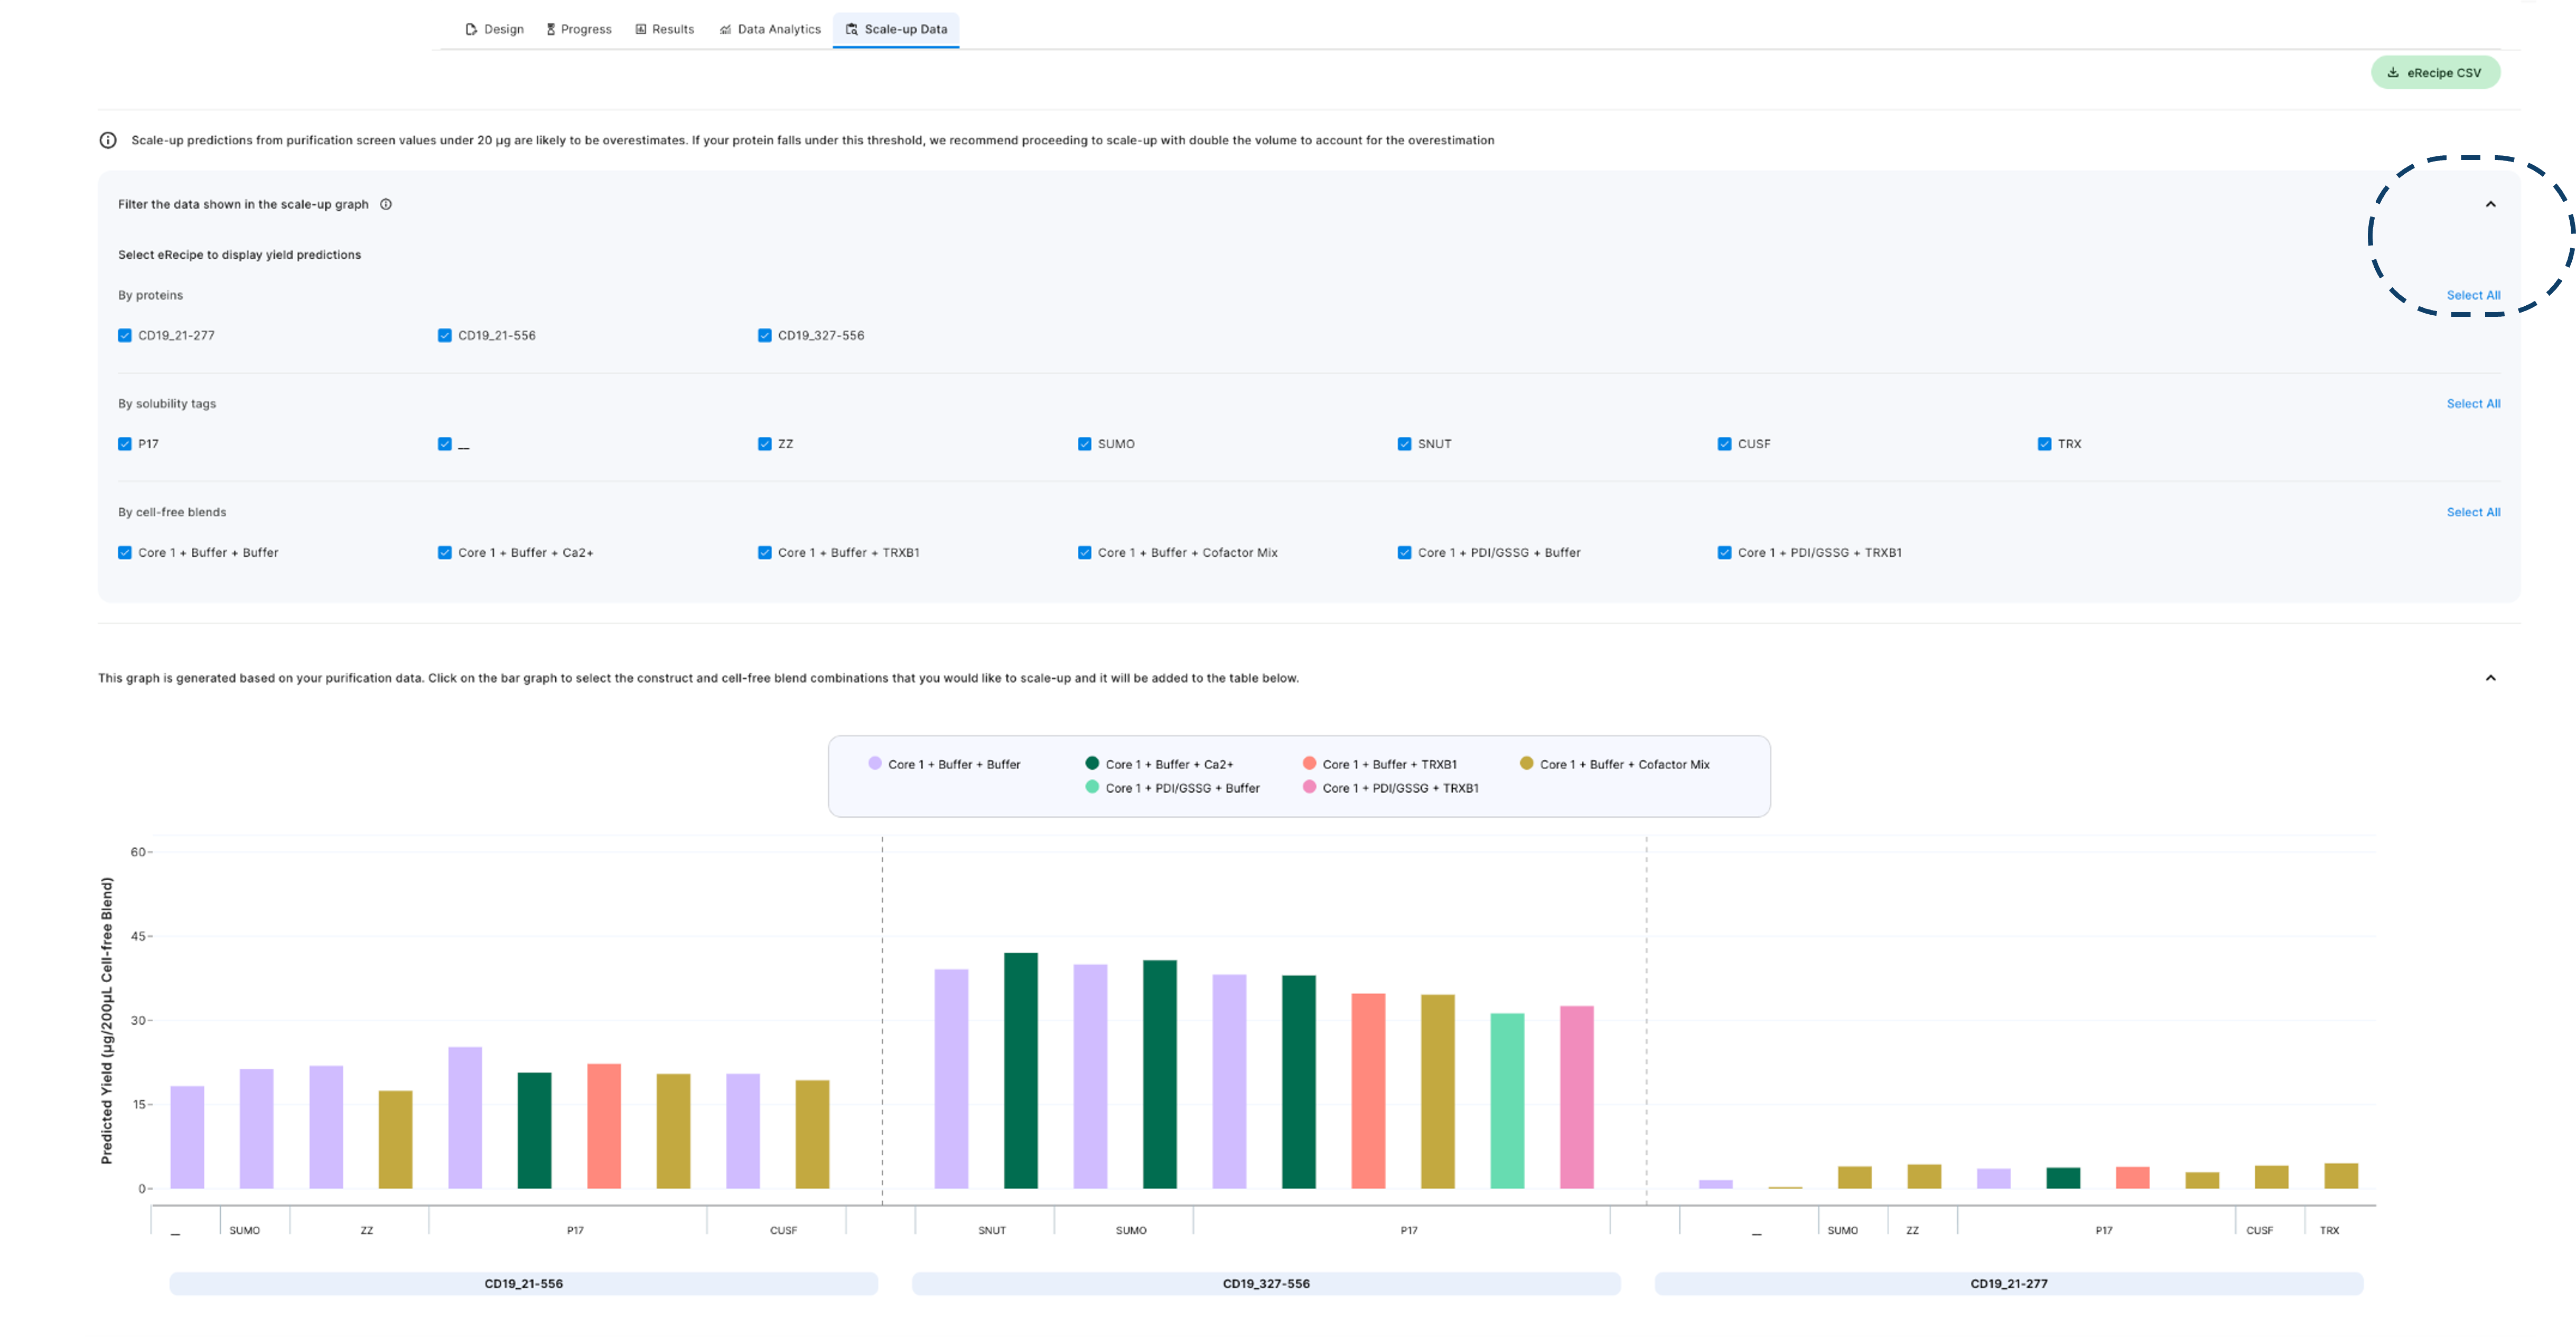The width and height of the screenshot is (2576, 1337).
Task: Click the Scale-up Data tab icon
Action: pos(851,29)
